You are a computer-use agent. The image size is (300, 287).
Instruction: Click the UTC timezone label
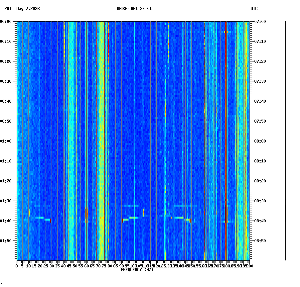click(x=254, y=9)
